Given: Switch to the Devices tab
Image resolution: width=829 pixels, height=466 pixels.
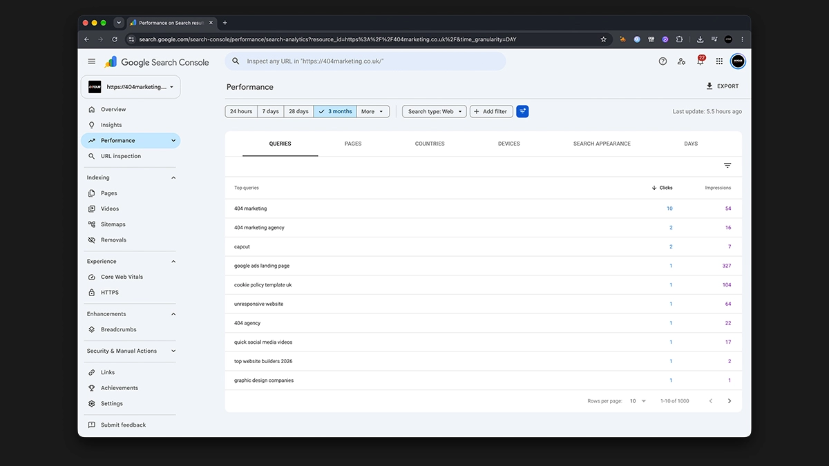Looking at the screenshot, I should coord(509,144).
